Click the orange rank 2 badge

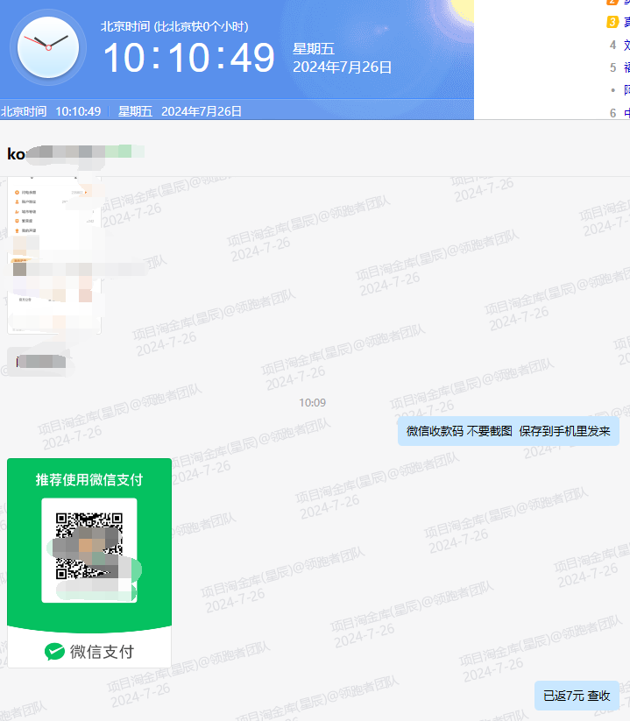pyautogui.click(x=612, y=3)
